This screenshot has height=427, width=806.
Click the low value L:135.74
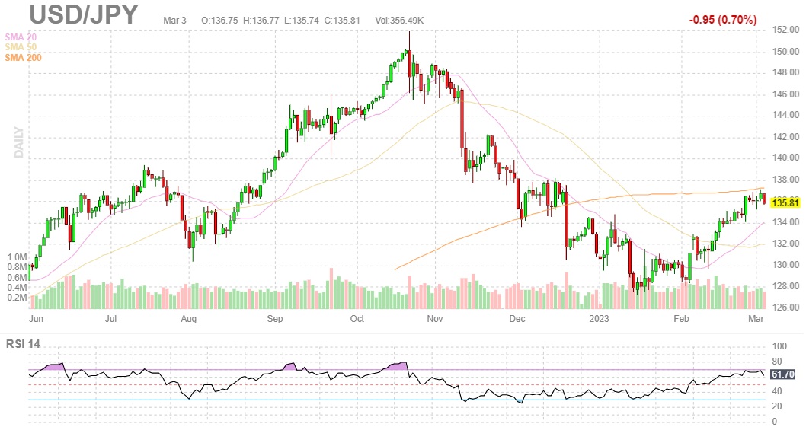click(301, 21)
